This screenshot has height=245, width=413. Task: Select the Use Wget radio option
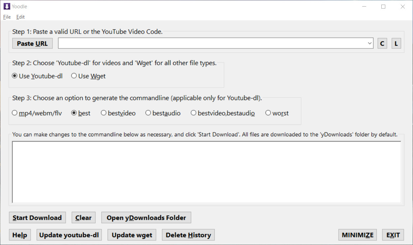tap(88, 76)
